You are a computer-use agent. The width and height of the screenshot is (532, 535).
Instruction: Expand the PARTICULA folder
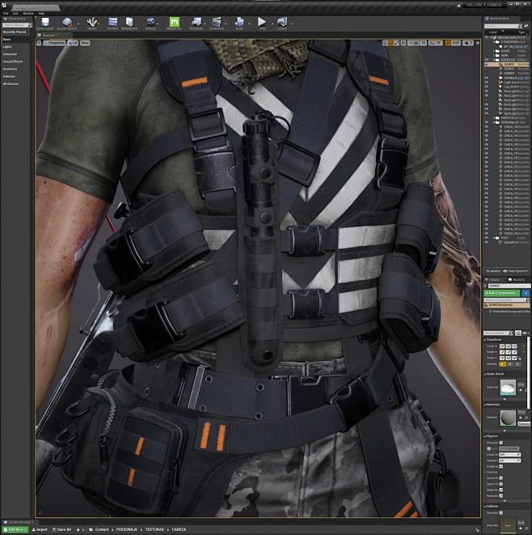494,117
